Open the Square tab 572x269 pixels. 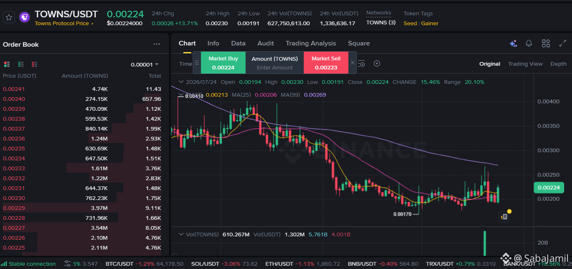coord(359,43)
